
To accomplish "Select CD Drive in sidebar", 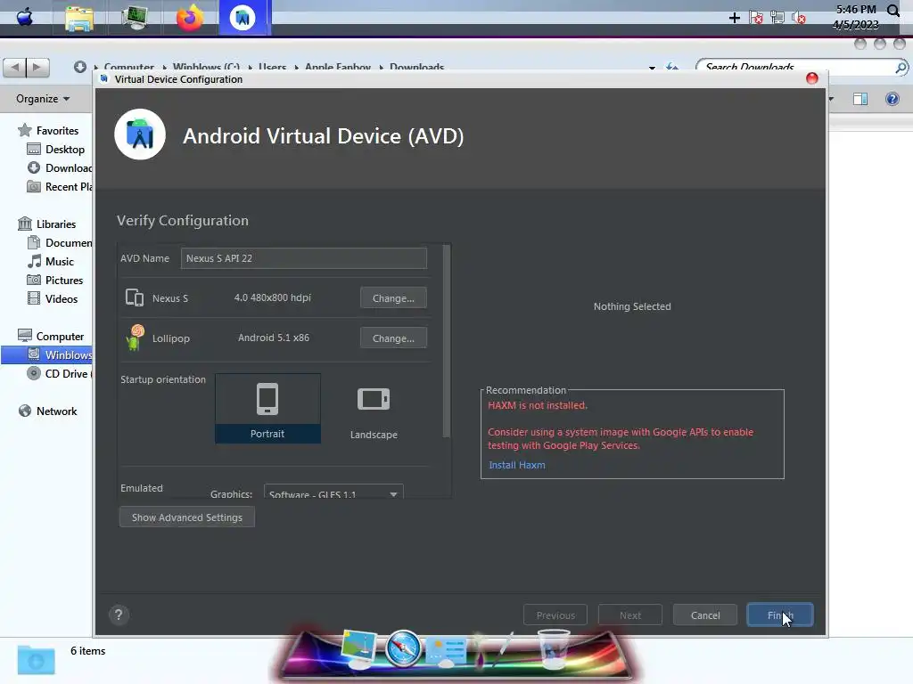I will [69, 373].
